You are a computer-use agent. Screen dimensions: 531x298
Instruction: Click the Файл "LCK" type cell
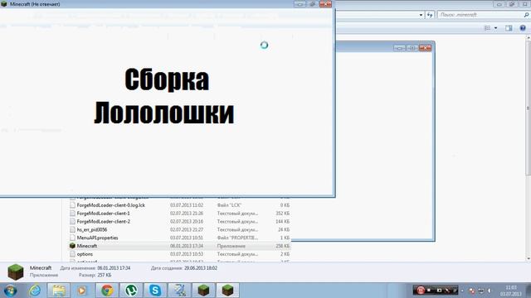[229, 205]
